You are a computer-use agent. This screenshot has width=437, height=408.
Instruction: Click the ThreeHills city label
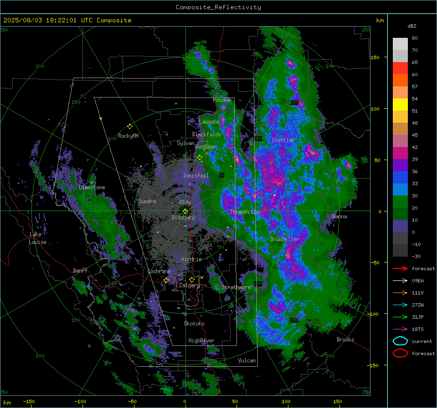(244, 212)
